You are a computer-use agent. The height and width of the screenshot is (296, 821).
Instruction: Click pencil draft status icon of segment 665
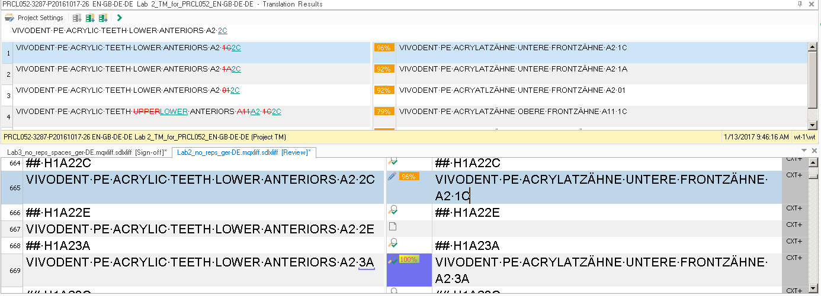point(392,176)
